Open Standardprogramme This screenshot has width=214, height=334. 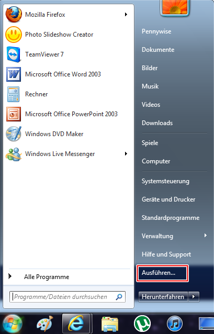pyautogui.click(x=171, y=218)
